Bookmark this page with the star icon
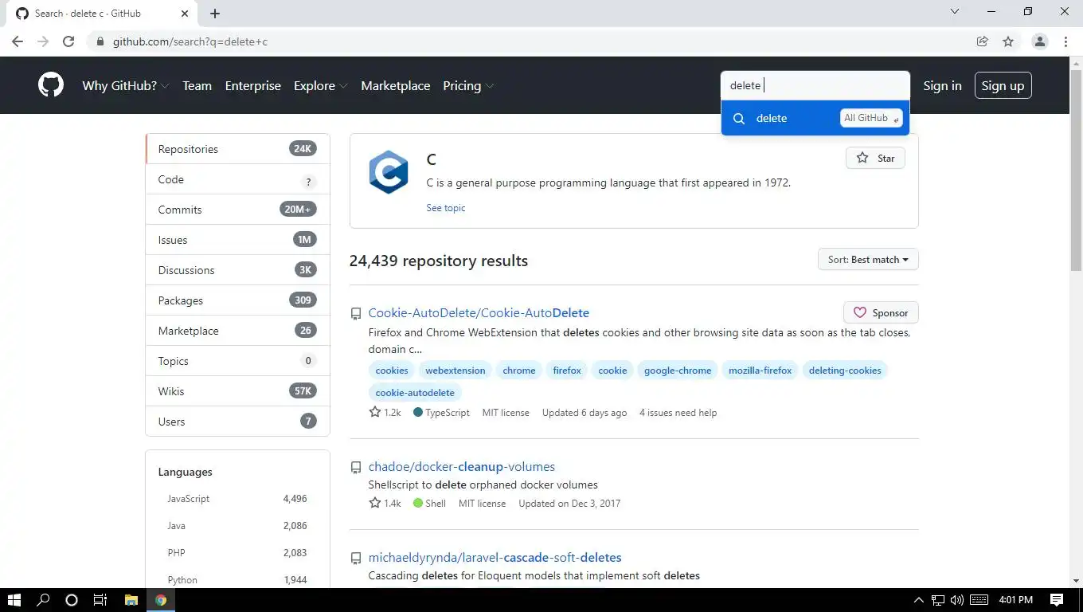The height and width of the screenshot is (612, 1083). click(1008, 41)
